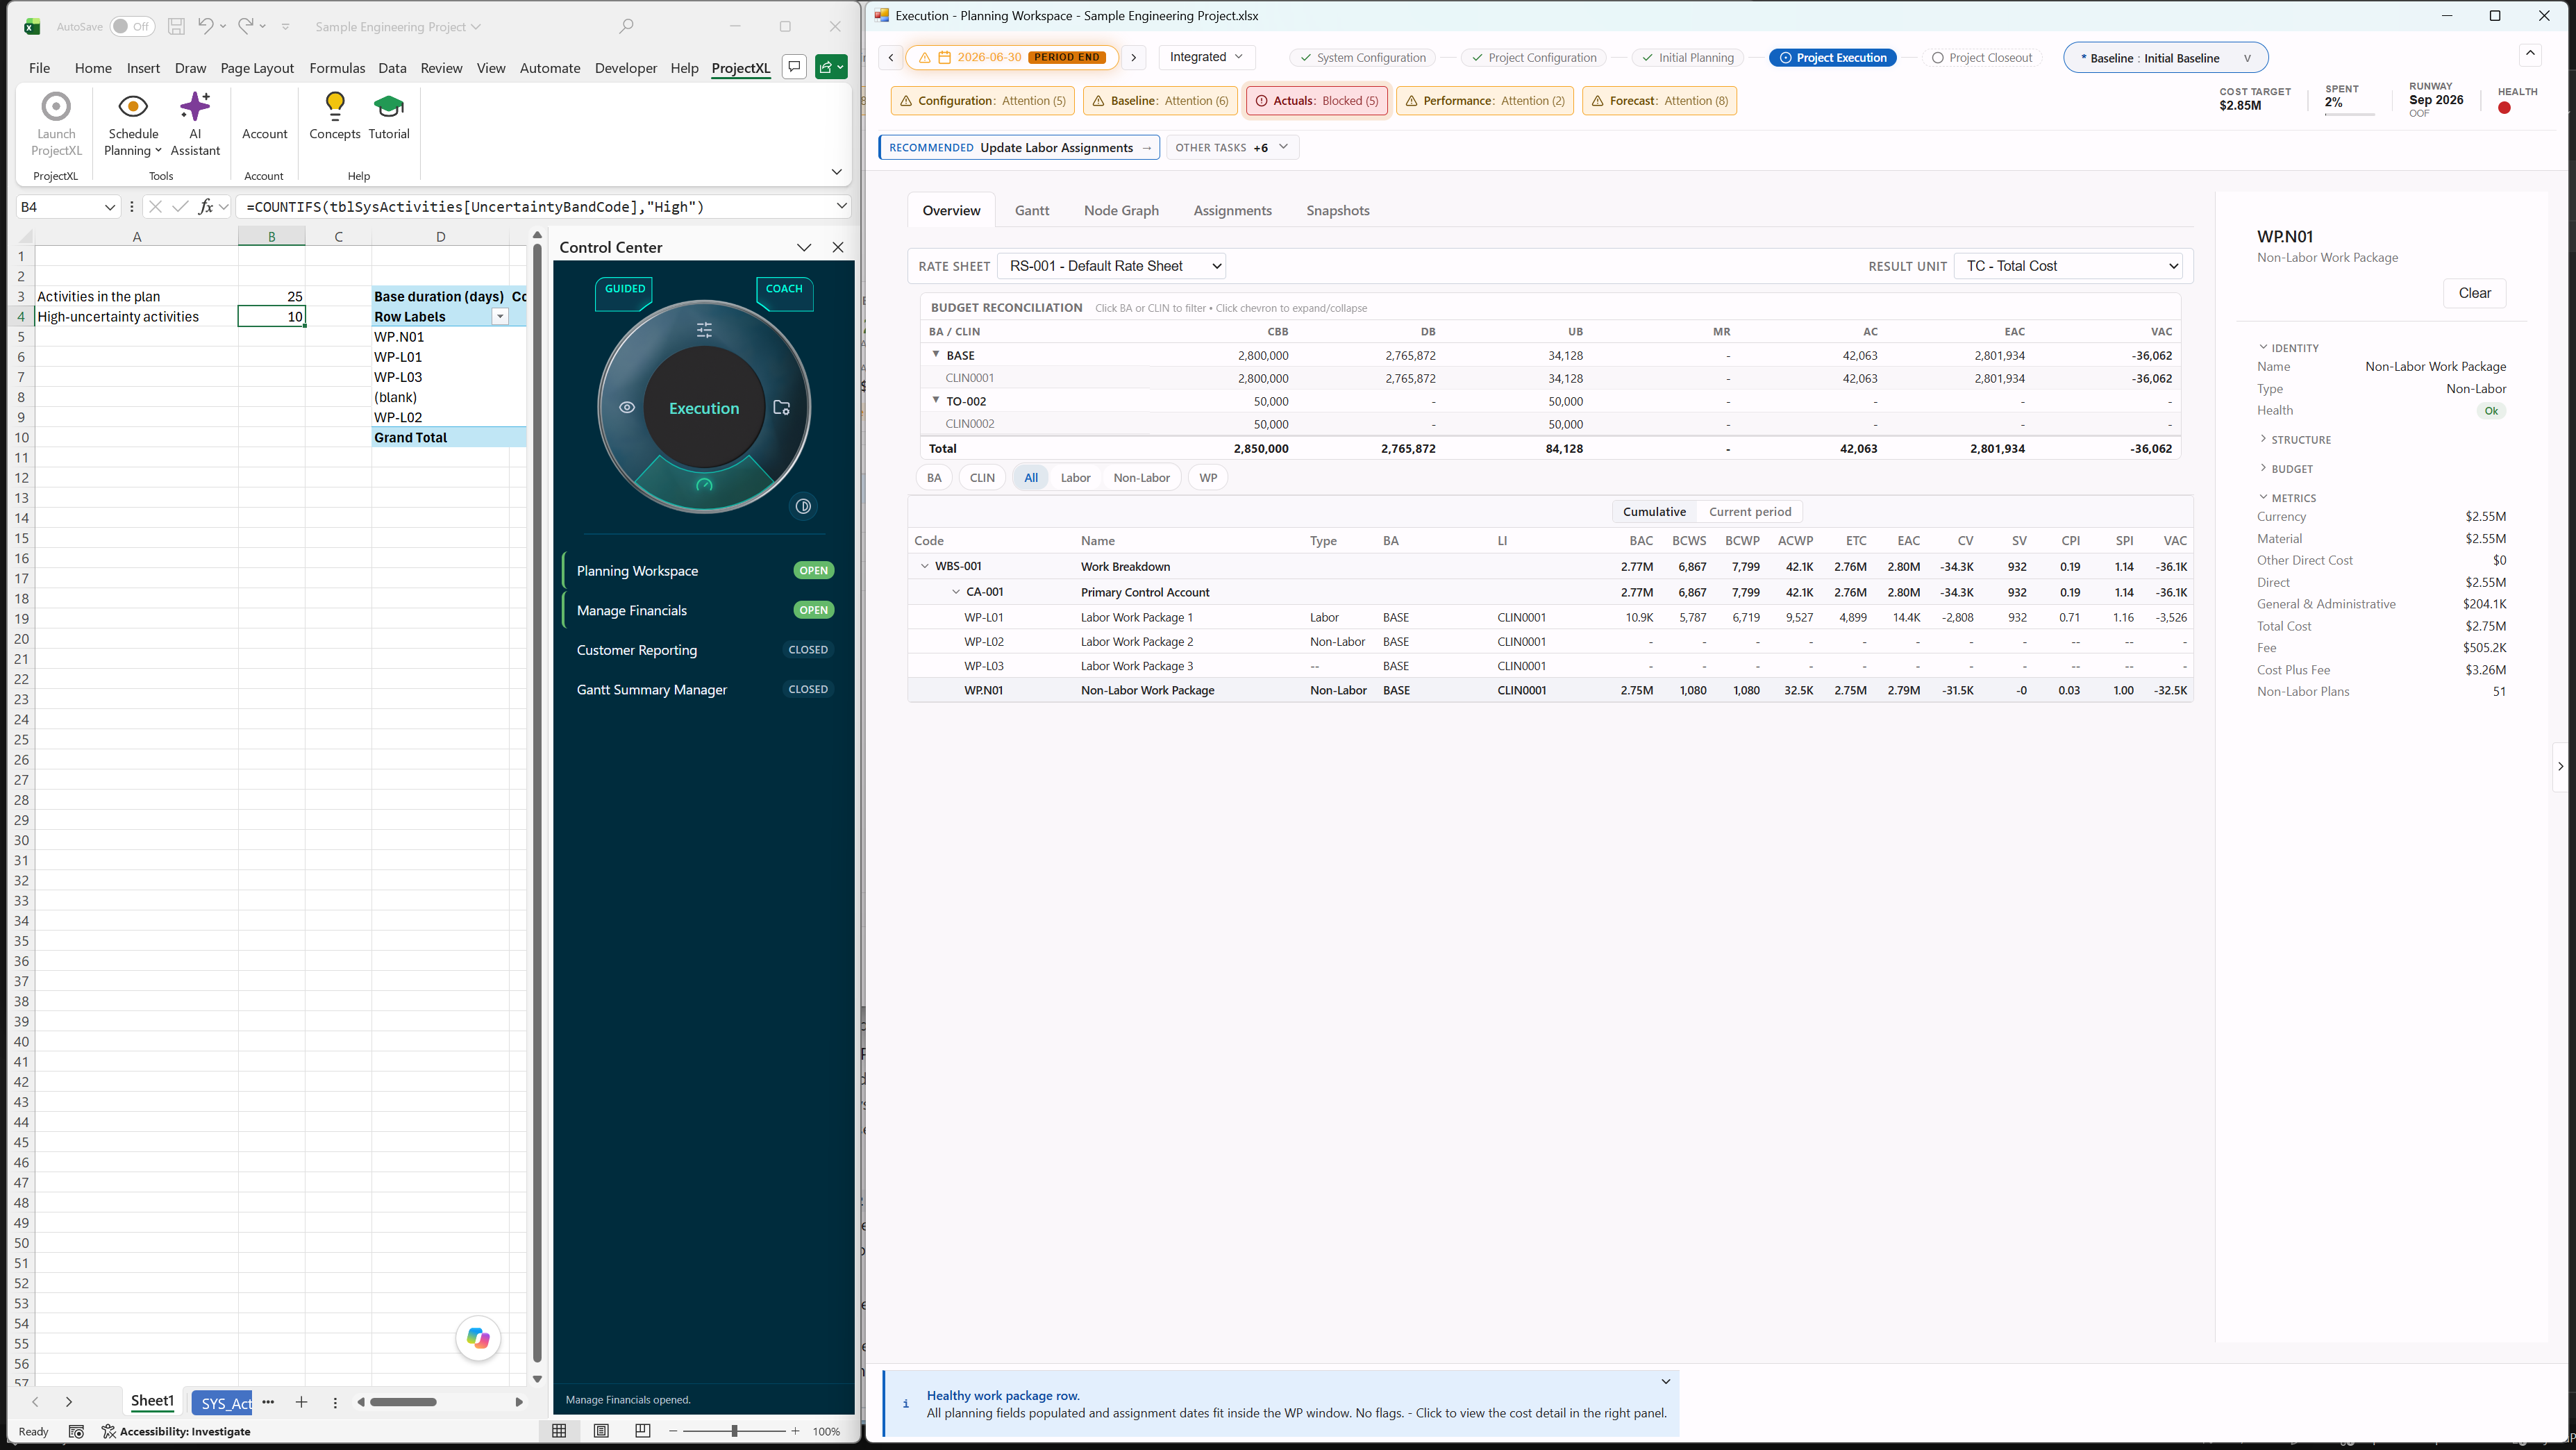Open the Excel comments icon
Screen dimensions: 2576x1450
click(794, 67)
